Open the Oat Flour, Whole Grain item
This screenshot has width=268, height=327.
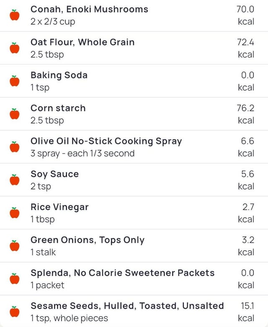pyautogui.click(x=82, y=42)
